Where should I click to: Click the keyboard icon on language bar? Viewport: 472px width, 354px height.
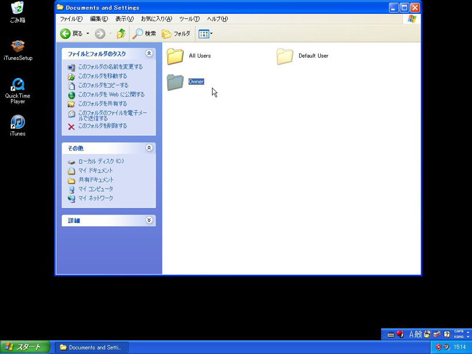pyautogui.click(x=391, y=334)
